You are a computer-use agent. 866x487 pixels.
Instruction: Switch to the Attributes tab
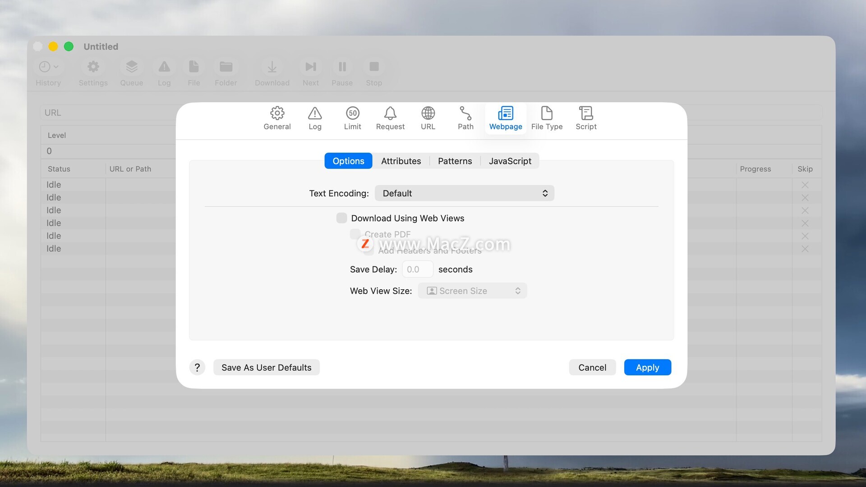pyautogui.click(x=401, y=161)
